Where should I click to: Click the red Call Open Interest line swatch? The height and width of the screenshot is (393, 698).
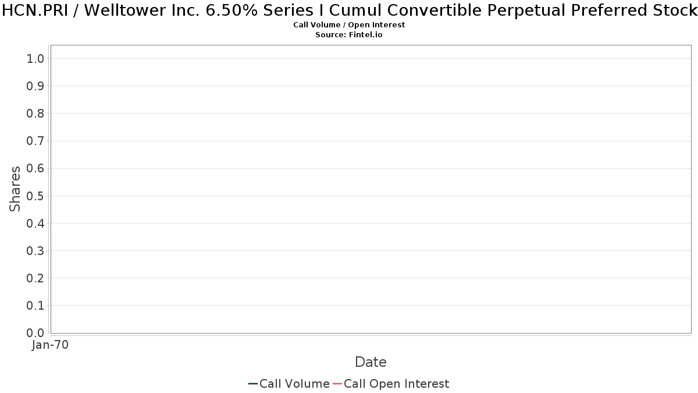coord(337,384)
